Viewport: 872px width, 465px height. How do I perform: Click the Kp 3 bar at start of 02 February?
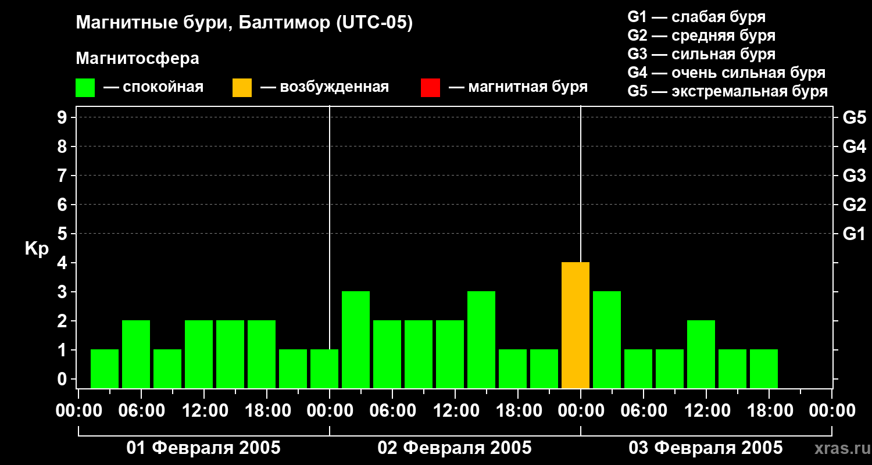click(x=356, y=340)
